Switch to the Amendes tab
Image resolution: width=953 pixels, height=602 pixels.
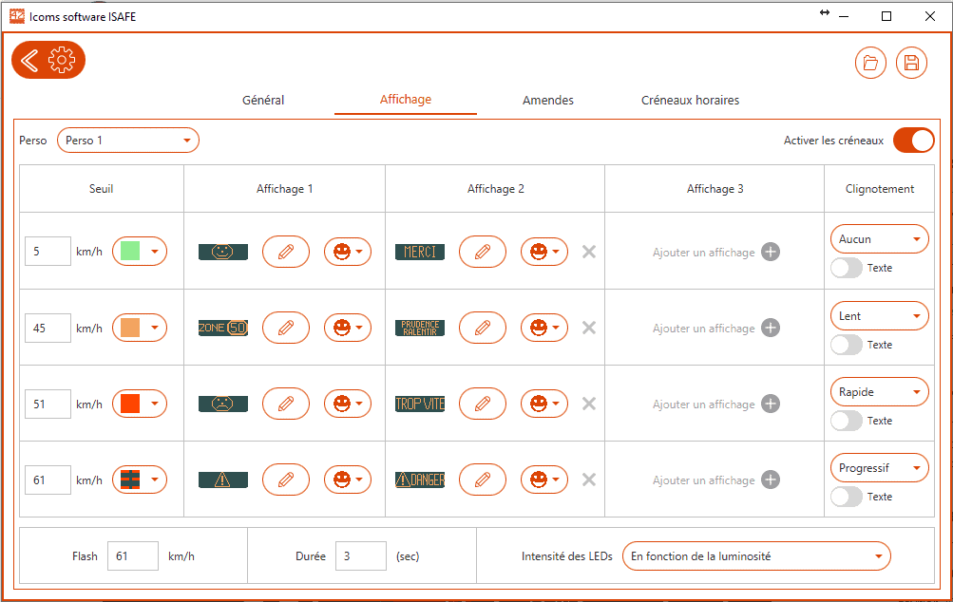coord(548,100)
